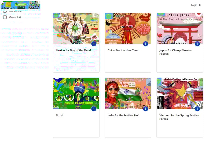The image size is (206, 141).
Task: Click the site logo banner image
Action: [20, 5]
